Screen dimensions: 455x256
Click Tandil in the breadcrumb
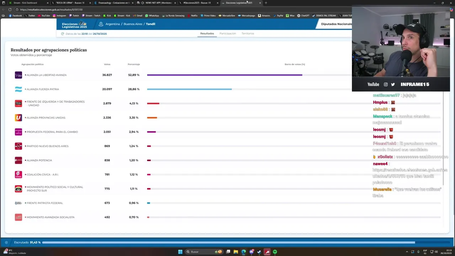pos(150,24)
